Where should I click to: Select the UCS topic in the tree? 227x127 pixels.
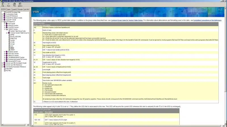[12, 46]
